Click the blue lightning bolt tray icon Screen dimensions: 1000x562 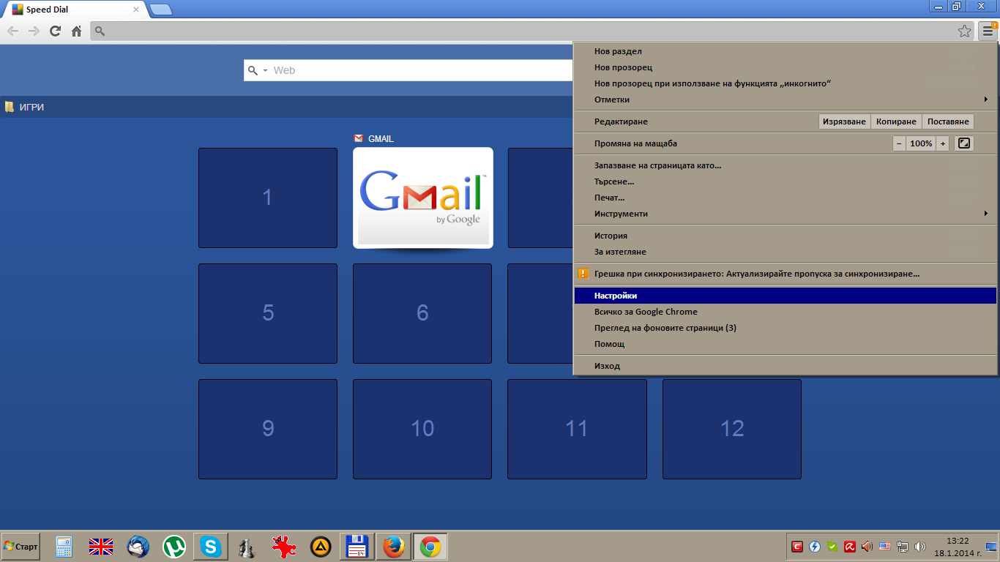point(815,546)
